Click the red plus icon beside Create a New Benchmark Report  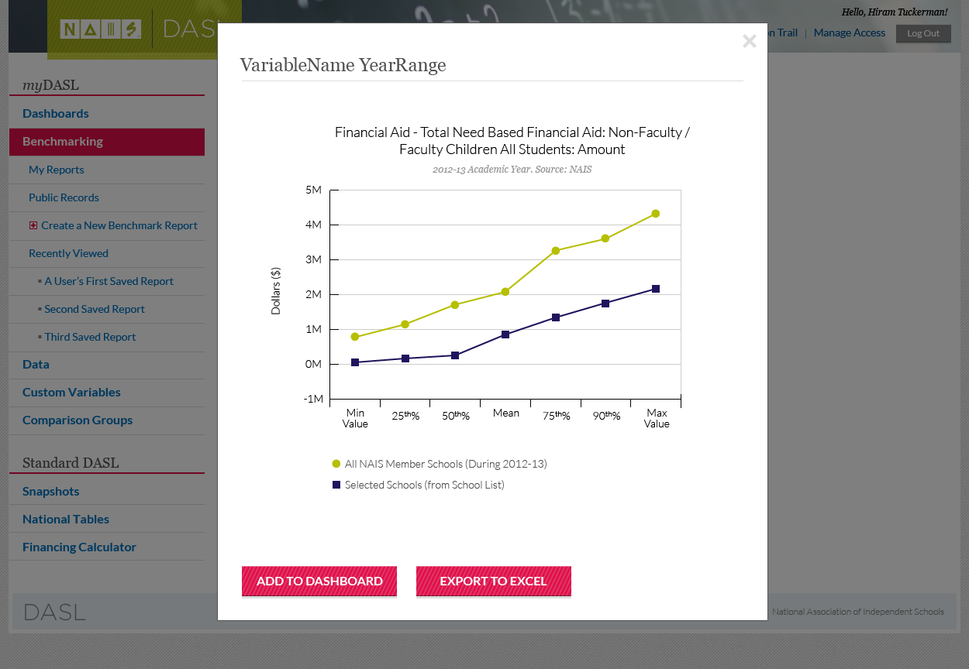click(33, 225)
